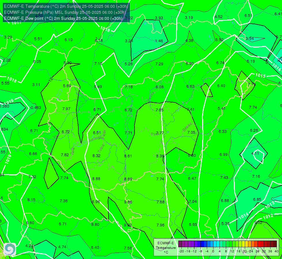The height and width of the screenshot is (259, 282).
Task: Click the 1017 pressure contour label
Action: (x=16, y=23)
